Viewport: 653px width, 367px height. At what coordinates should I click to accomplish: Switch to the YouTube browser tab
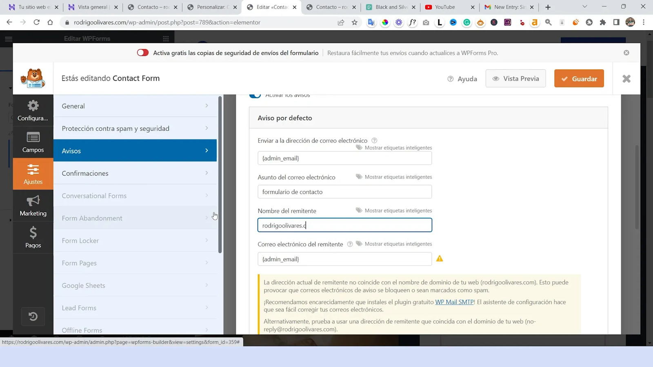coord(445,7)
